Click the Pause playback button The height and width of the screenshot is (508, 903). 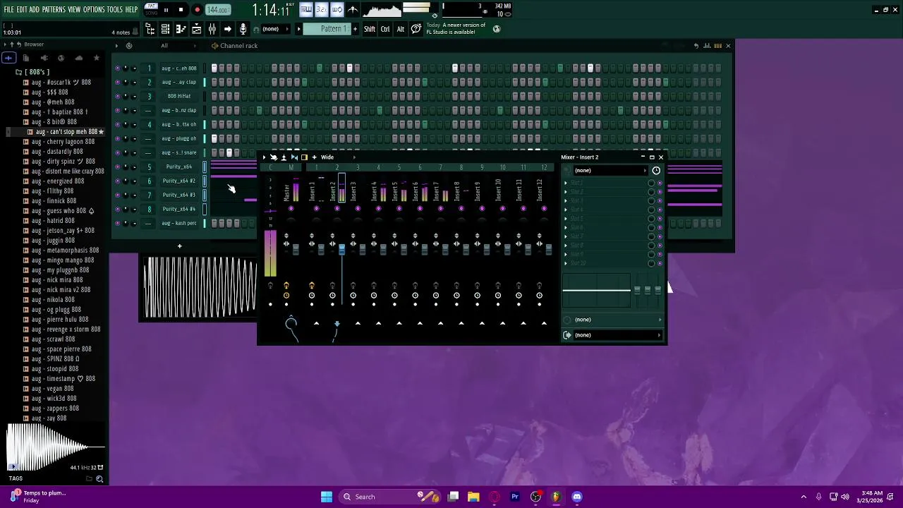[x=166, y=10]
